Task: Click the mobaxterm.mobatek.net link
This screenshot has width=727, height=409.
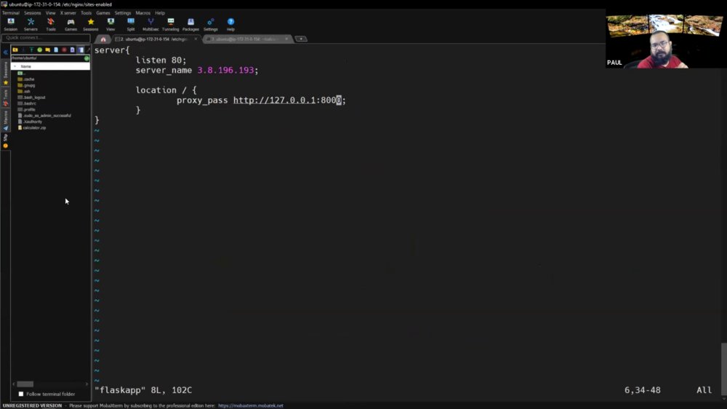Action: coord(250,405)
